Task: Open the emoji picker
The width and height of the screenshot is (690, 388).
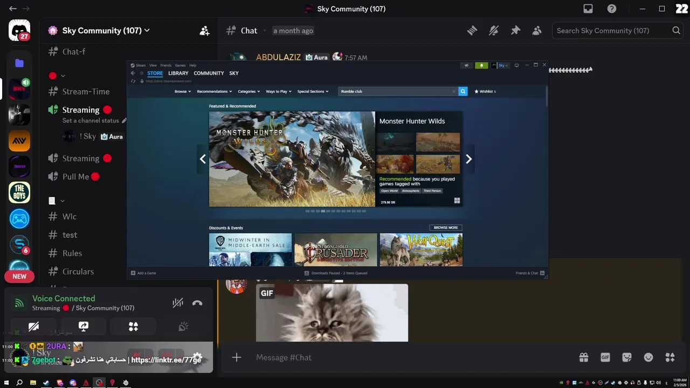Action: coord(648,357)
